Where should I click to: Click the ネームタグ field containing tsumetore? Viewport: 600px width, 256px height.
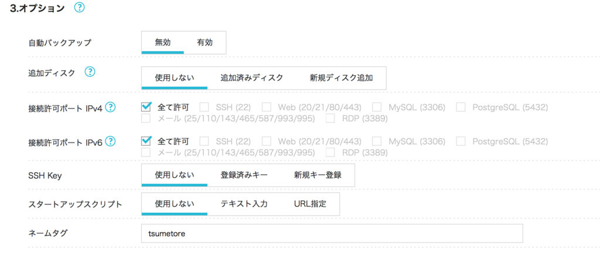click(x=332, y=233)
